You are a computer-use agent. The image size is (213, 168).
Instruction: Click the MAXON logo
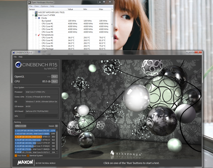point(25,162)
